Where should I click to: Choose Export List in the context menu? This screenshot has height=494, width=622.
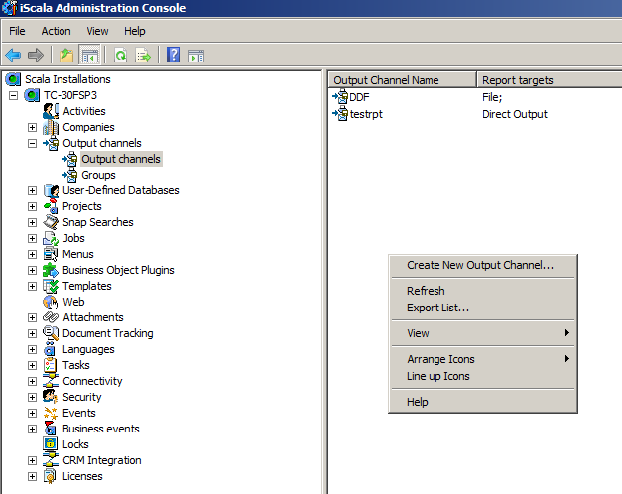coord(483,308)
